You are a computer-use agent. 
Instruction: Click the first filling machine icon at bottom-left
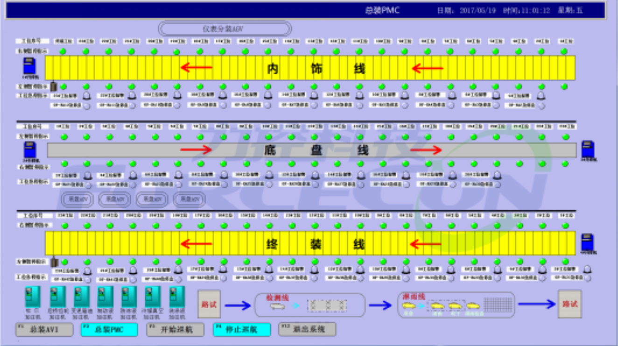(33, 297)
